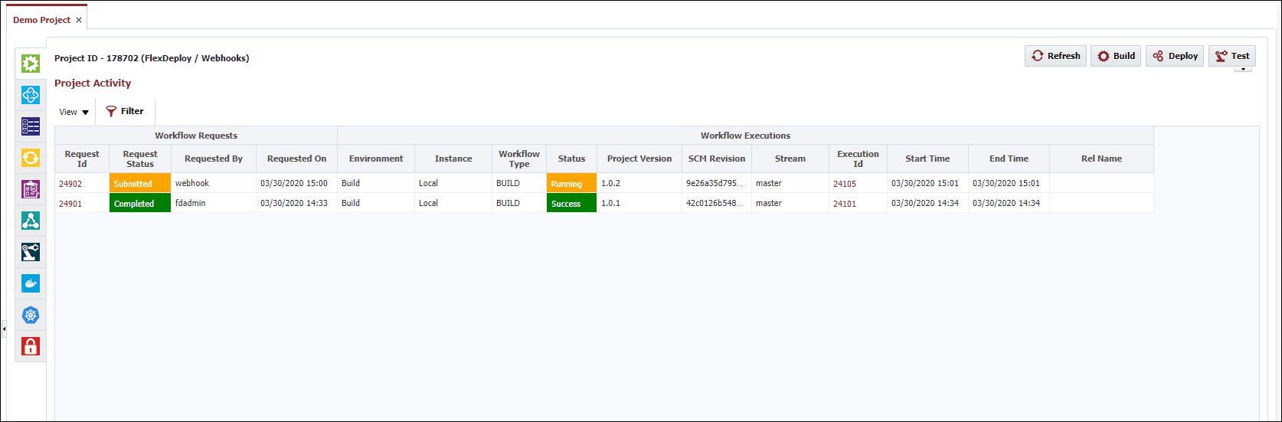Click the End Time column header
The height and width of the screenshot is (422, 1282).
pyautogui.click(x=1009, y=159)
